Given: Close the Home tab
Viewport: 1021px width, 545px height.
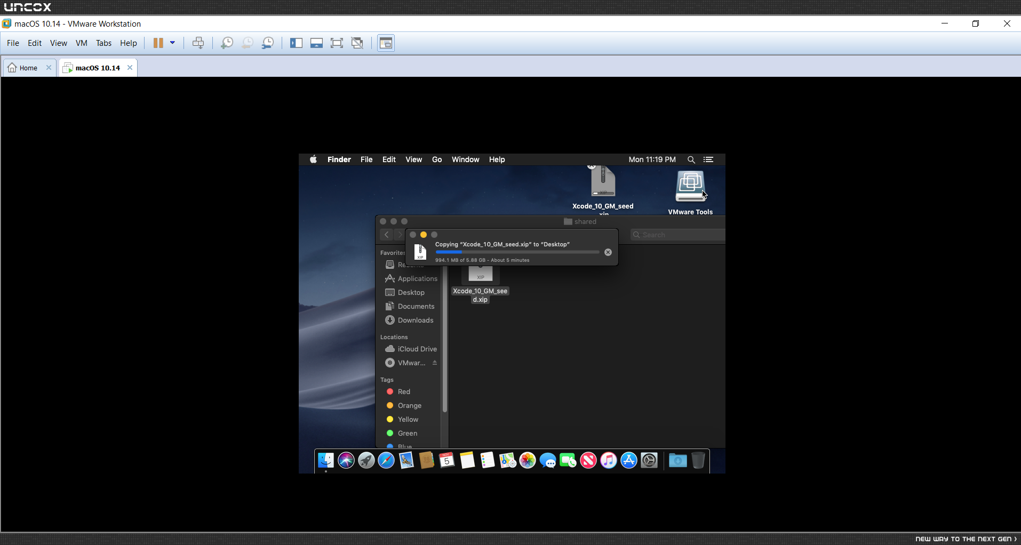Looking at the screenshot, I should point(49,68).
